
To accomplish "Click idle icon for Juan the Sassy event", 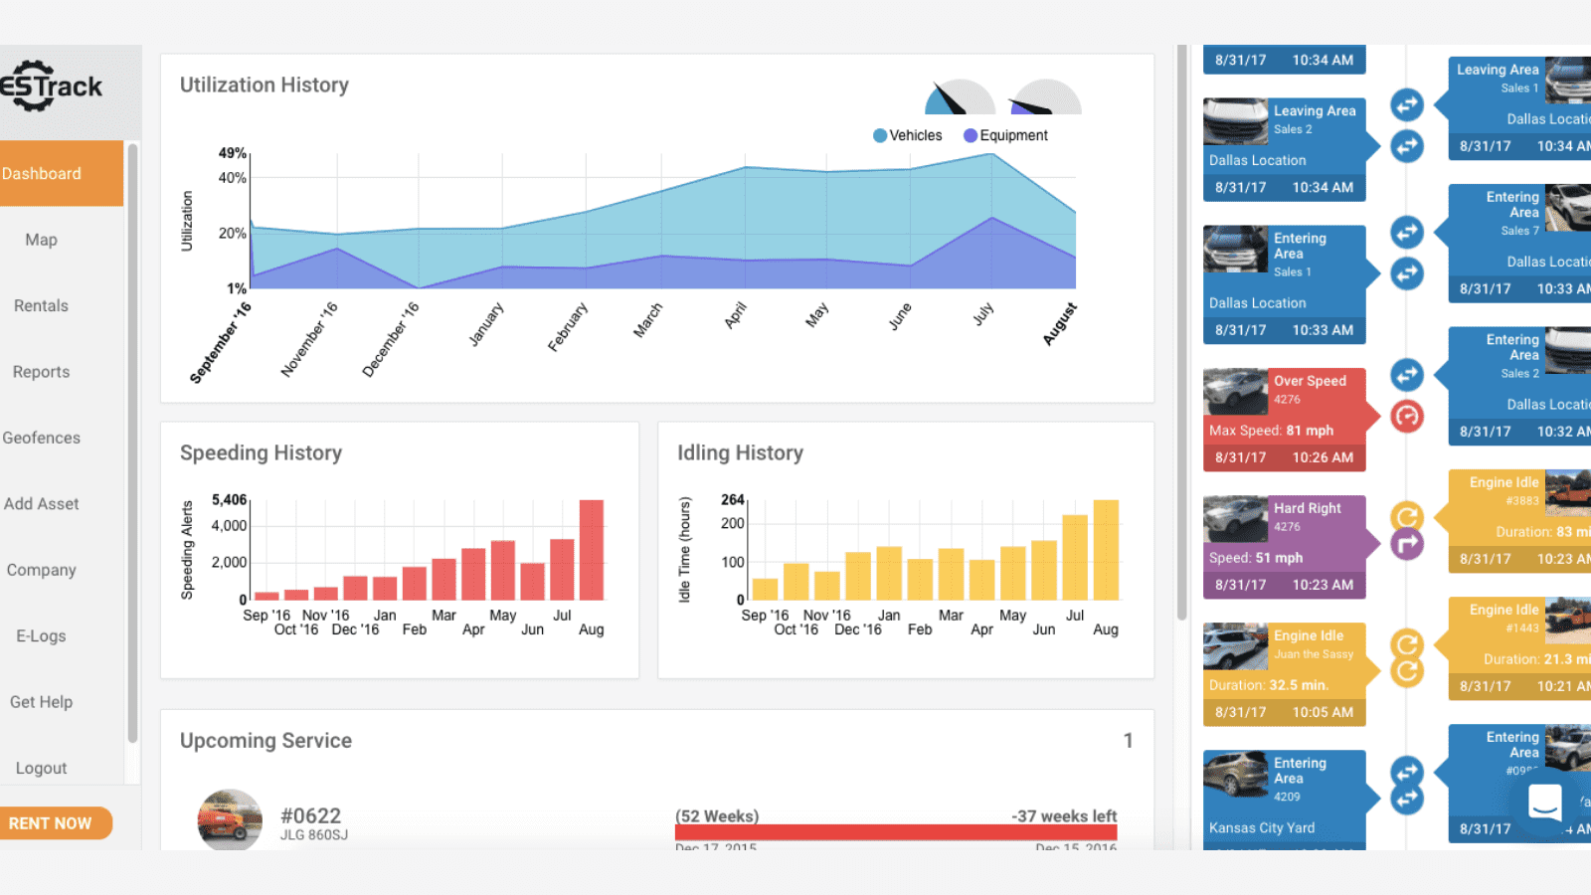I will (x=1407, y=672).
